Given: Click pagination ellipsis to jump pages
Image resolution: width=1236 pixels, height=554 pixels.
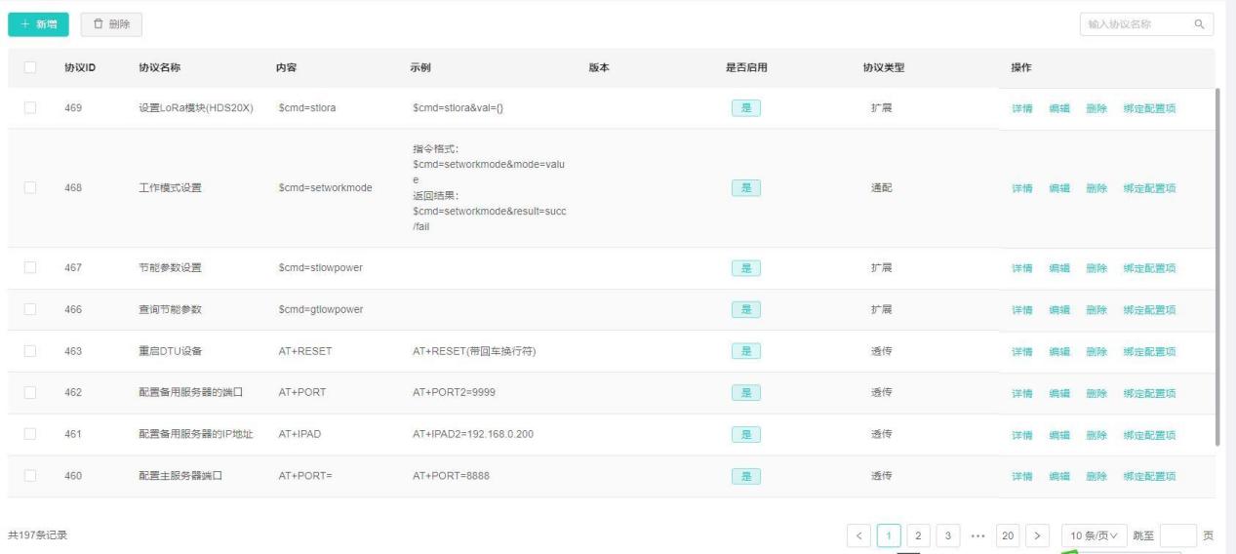Looking at the screenshot, I should [976, 535].
